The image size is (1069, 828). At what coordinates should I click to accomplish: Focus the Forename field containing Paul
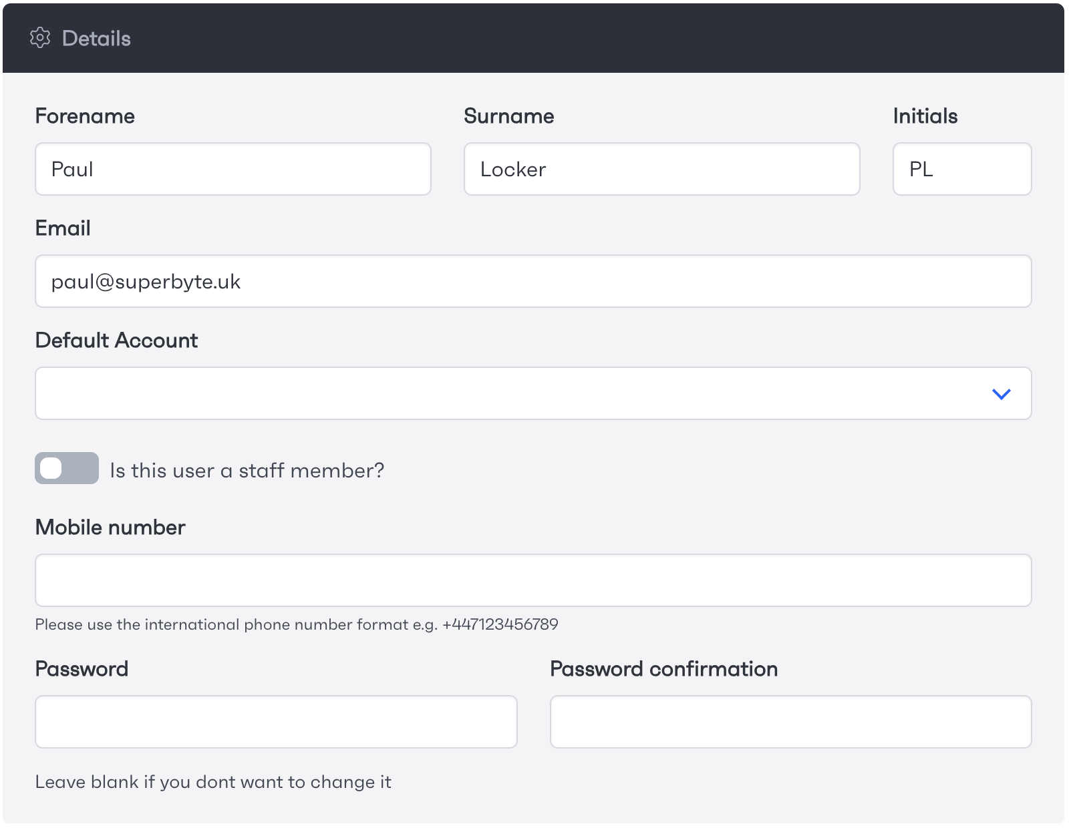233,169
